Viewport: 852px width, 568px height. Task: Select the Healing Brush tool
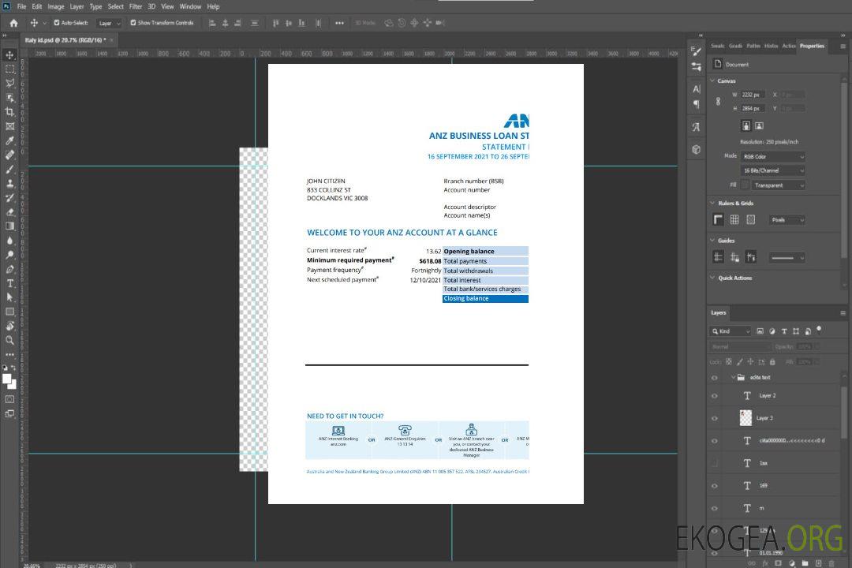[x=9, y=155]
